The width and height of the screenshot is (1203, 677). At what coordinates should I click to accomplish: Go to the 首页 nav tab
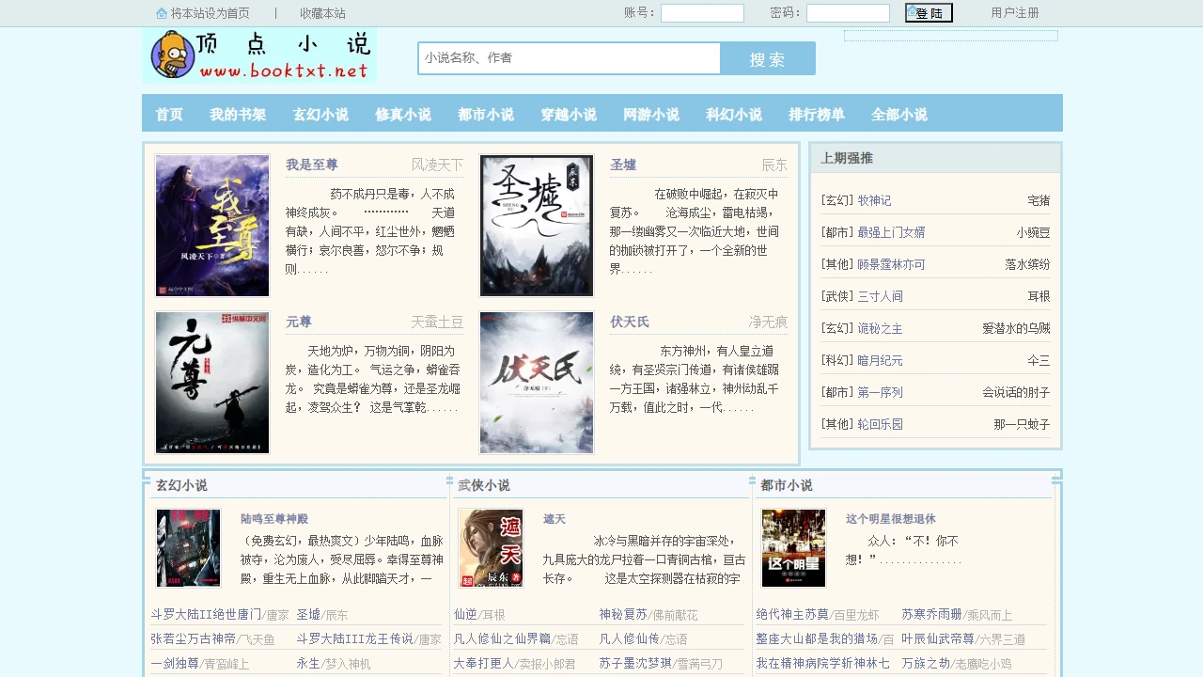[169, 115]
